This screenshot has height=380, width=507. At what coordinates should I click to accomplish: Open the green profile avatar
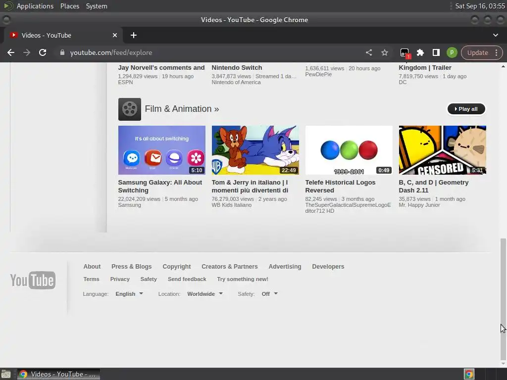pyautogui.click(x=452, y=52)
